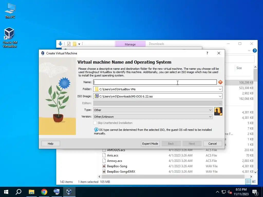
Task: Click the Properties checkmark icon in Explorer toolbar
Action: click(69, 44)
